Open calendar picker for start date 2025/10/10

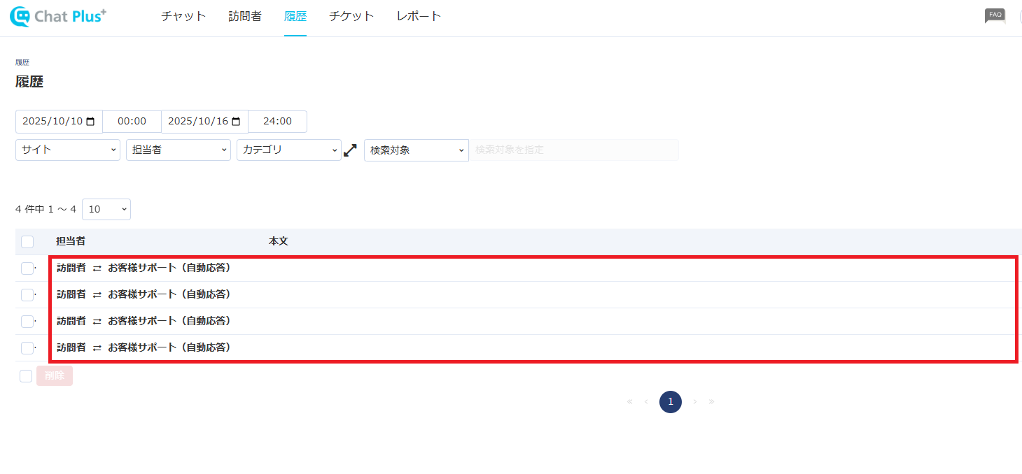click(x=90, y=122)
